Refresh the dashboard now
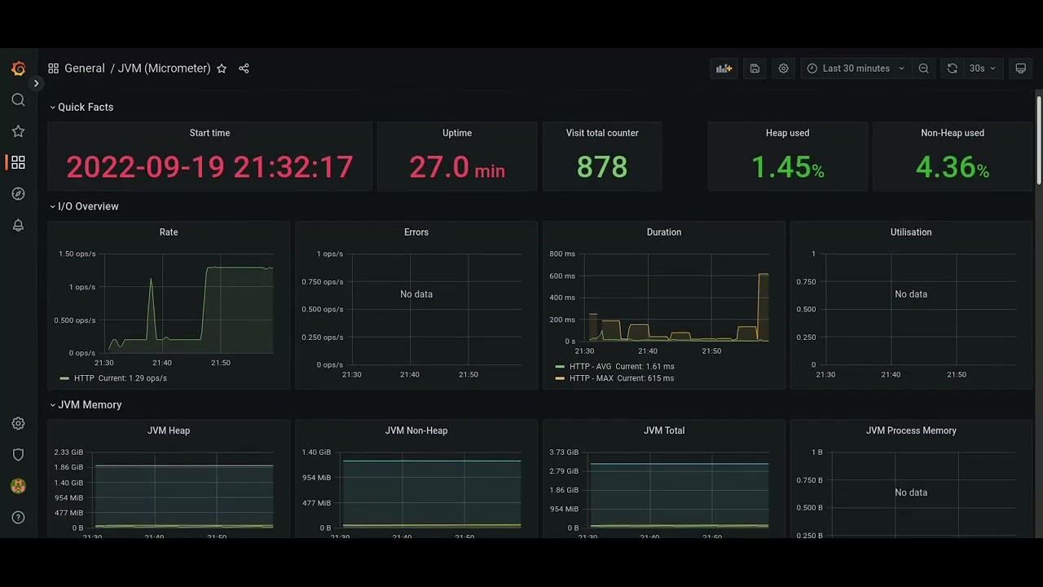The width and height of the screenshot is (1043, 587). 952,68
